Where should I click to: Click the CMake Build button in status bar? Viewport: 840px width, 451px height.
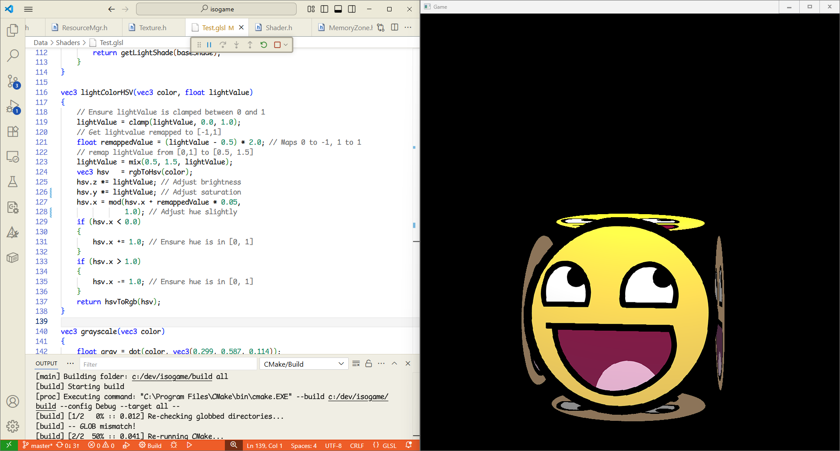(x=150, y=445)
